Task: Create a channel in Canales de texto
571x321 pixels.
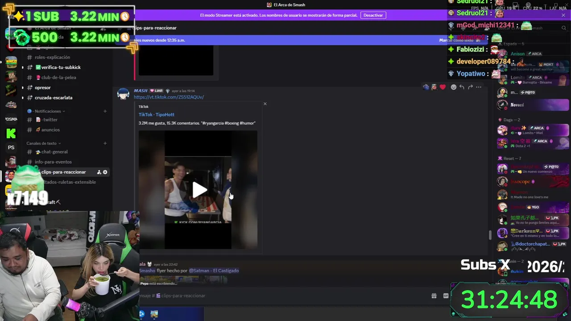Action: (x=105, y=143)
